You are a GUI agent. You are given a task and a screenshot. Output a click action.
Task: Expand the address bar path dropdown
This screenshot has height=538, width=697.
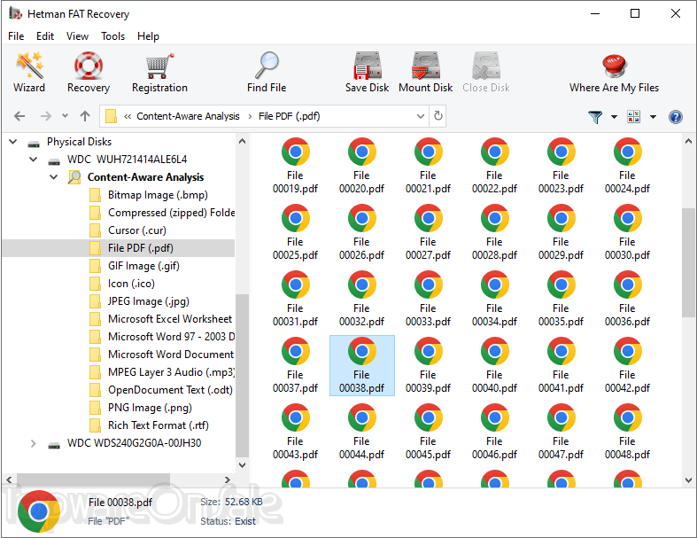coord(420,116)
